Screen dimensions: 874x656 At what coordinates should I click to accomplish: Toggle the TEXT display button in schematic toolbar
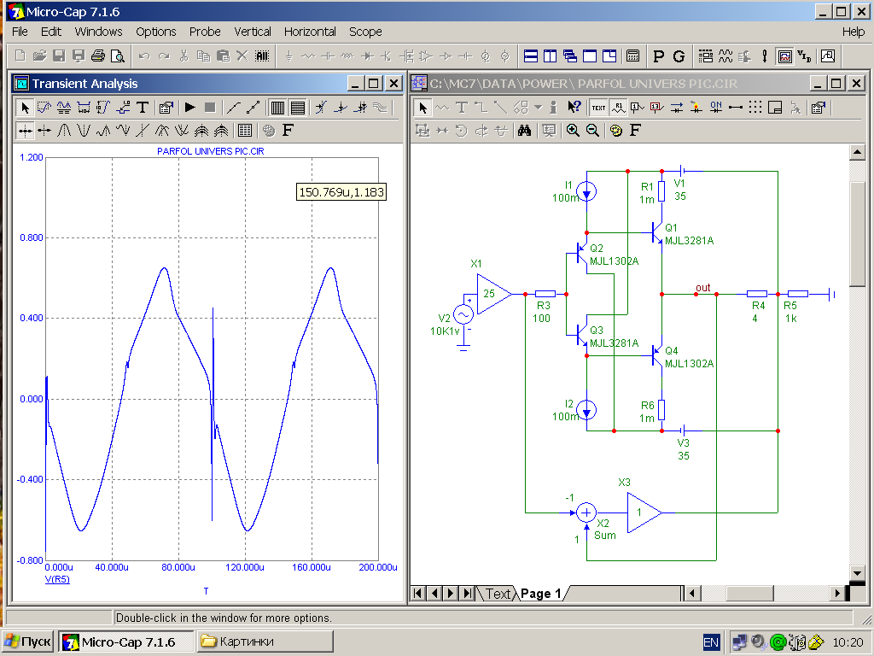598,108
